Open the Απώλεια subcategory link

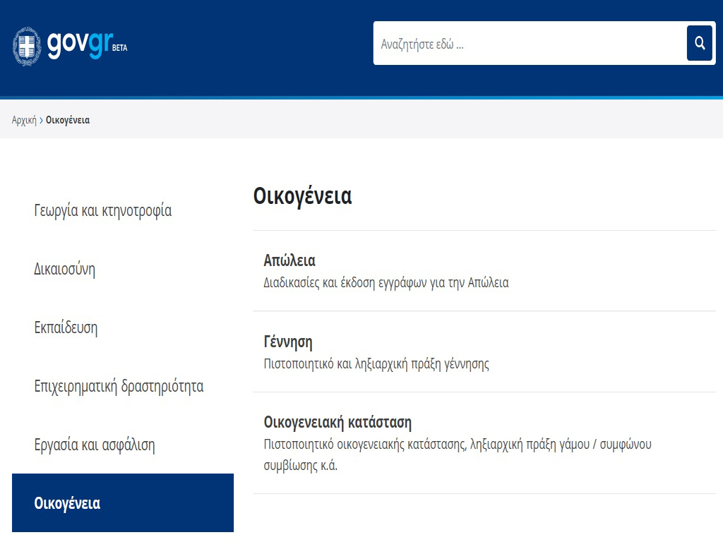tap(289, 260)
